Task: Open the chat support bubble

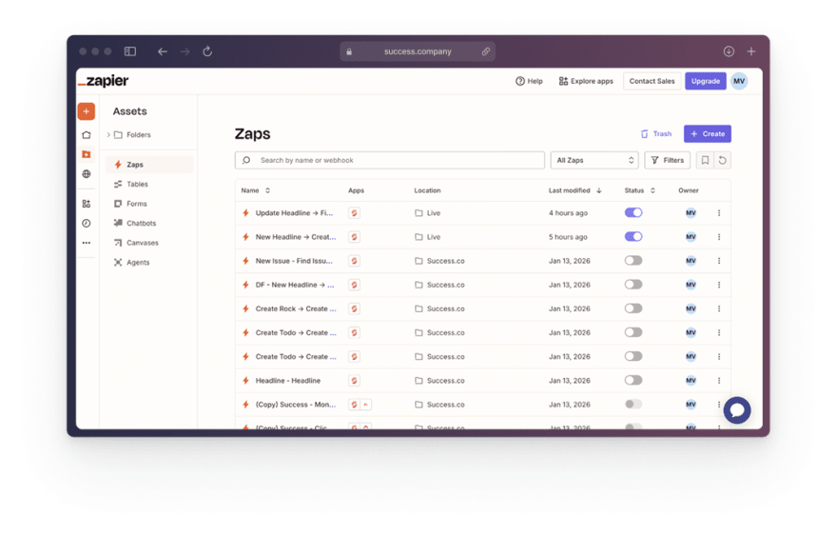Action: tap(737, 410)
